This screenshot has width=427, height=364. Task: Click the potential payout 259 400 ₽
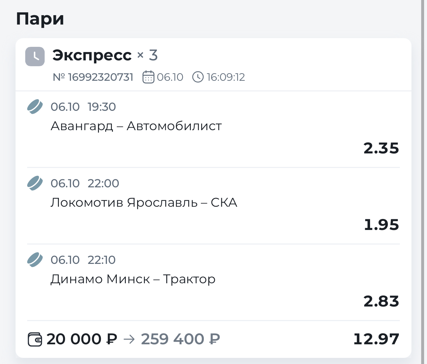(x=181, y=339)
